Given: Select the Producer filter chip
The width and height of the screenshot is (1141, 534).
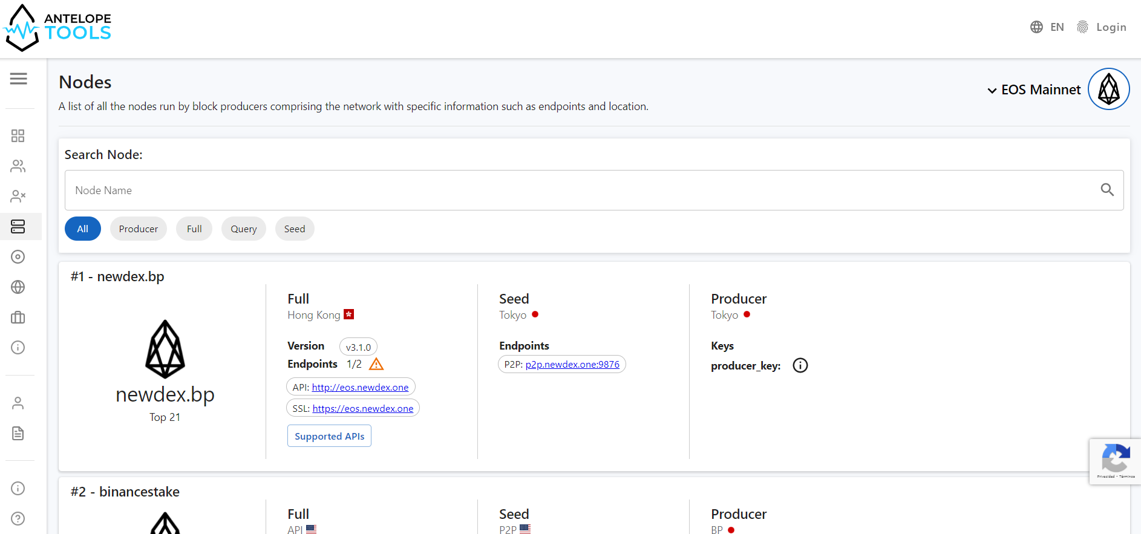Looking at the screenshot, I should [x=139, y=229].
